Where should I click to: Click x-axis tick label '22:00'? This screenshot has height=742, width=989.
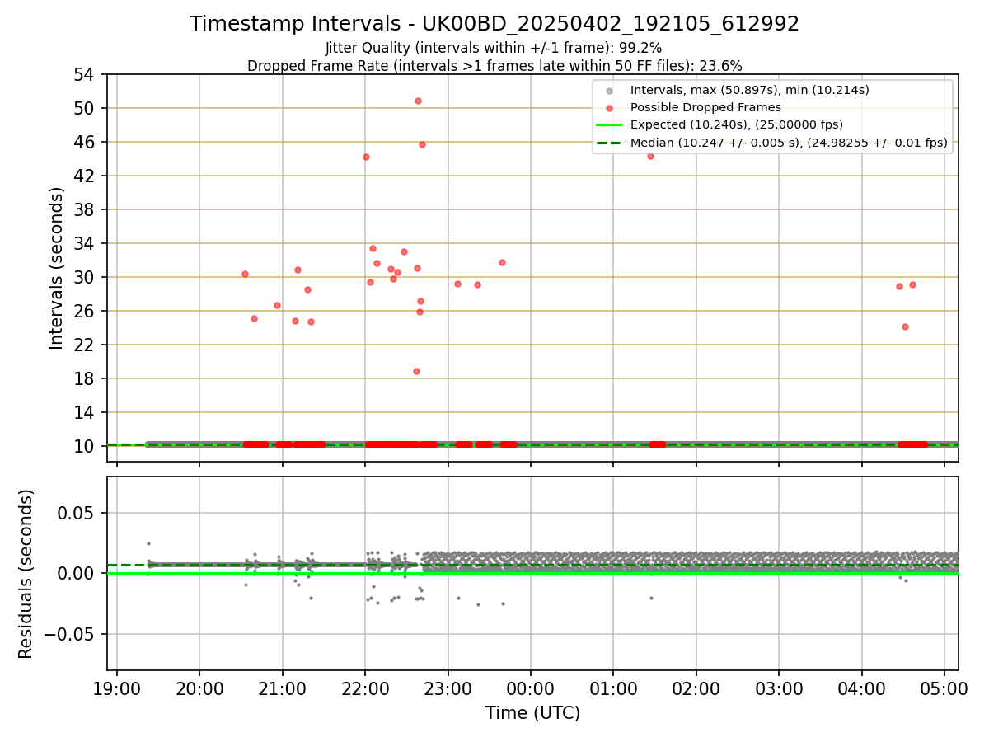365,688
